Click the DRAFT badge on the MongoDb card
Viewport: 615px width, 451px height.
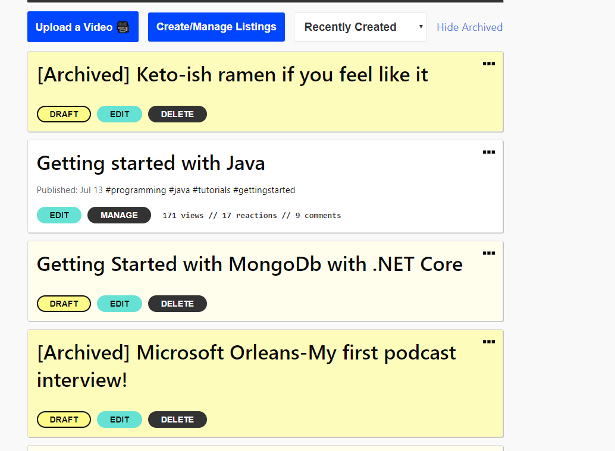(x=64, y=304)
